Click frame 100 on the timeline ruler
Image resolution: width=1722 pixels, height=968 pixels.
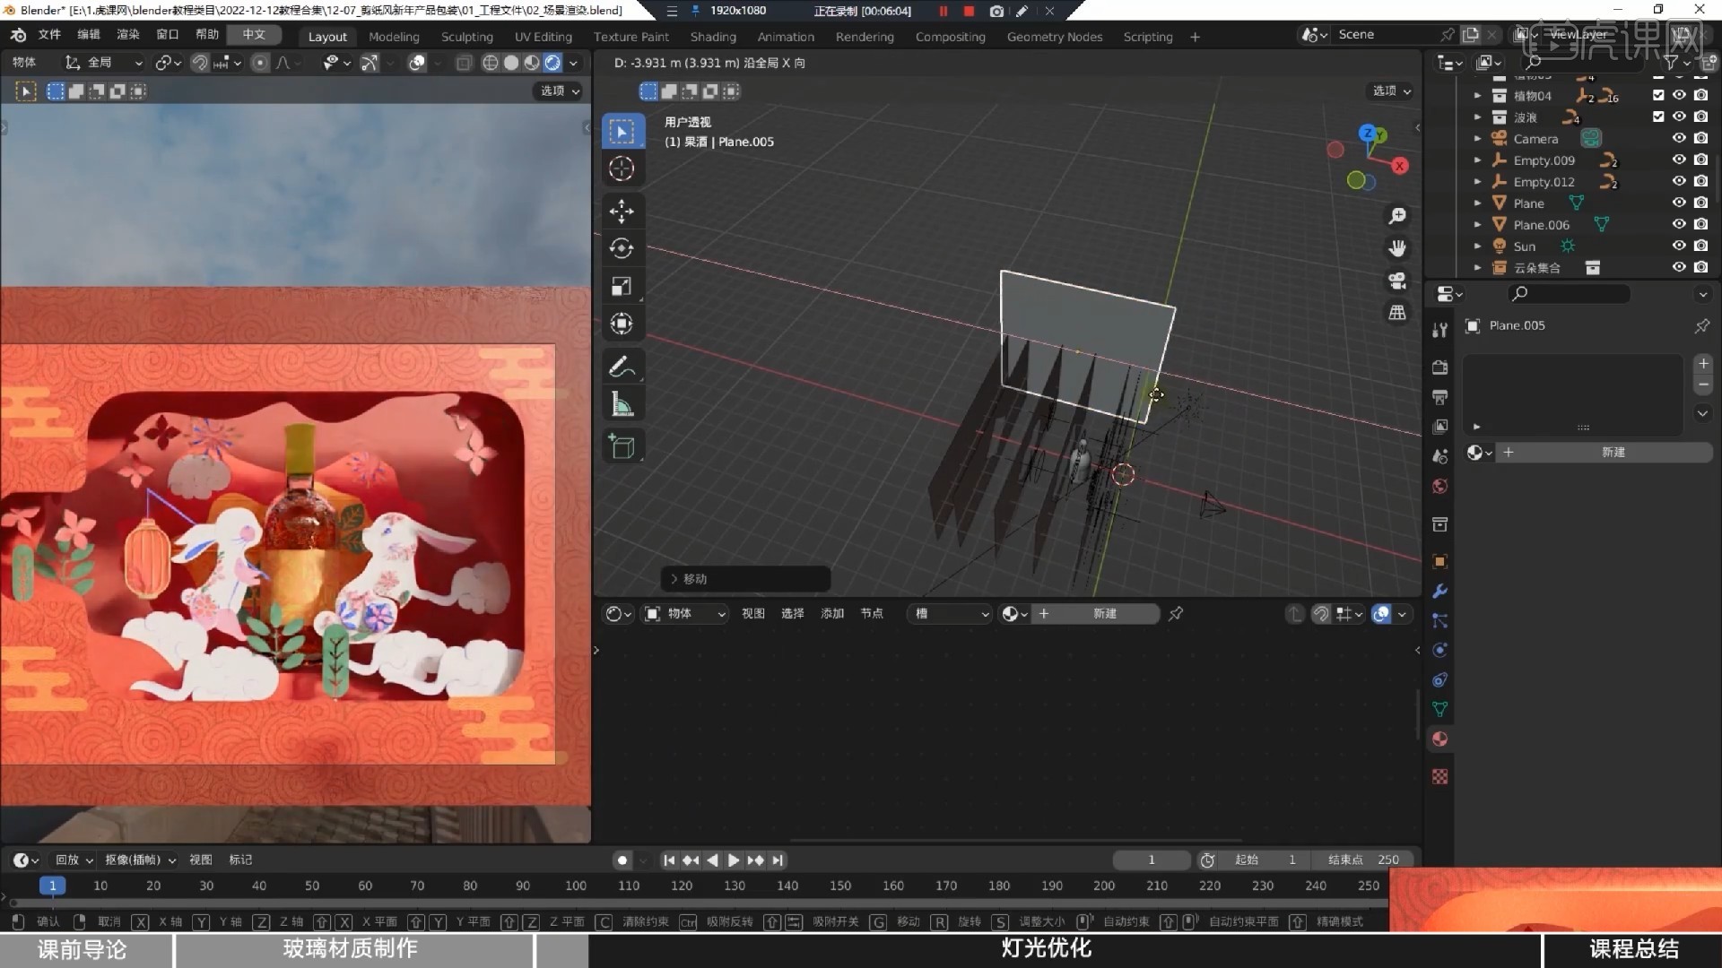pyautogui.click(x=576, y=886)
